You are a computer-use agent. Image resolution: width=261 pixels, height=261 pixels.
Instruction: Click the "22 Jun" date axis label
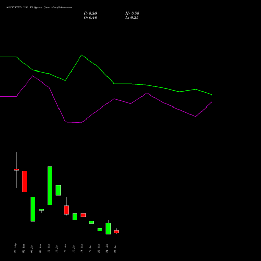click(99, 248)
